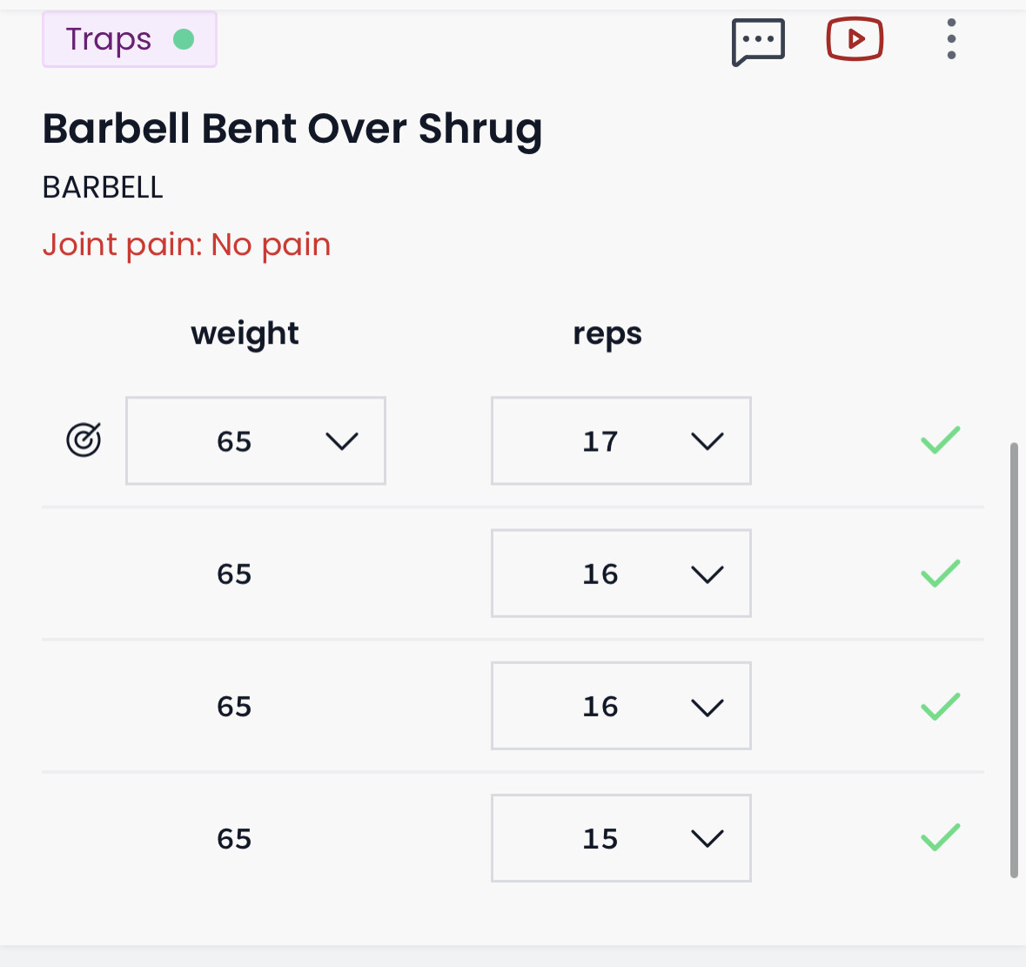This screenshot has height=967, width=1026.
Task: Click the vertical scrollbar on the right
Action: 1014,660
